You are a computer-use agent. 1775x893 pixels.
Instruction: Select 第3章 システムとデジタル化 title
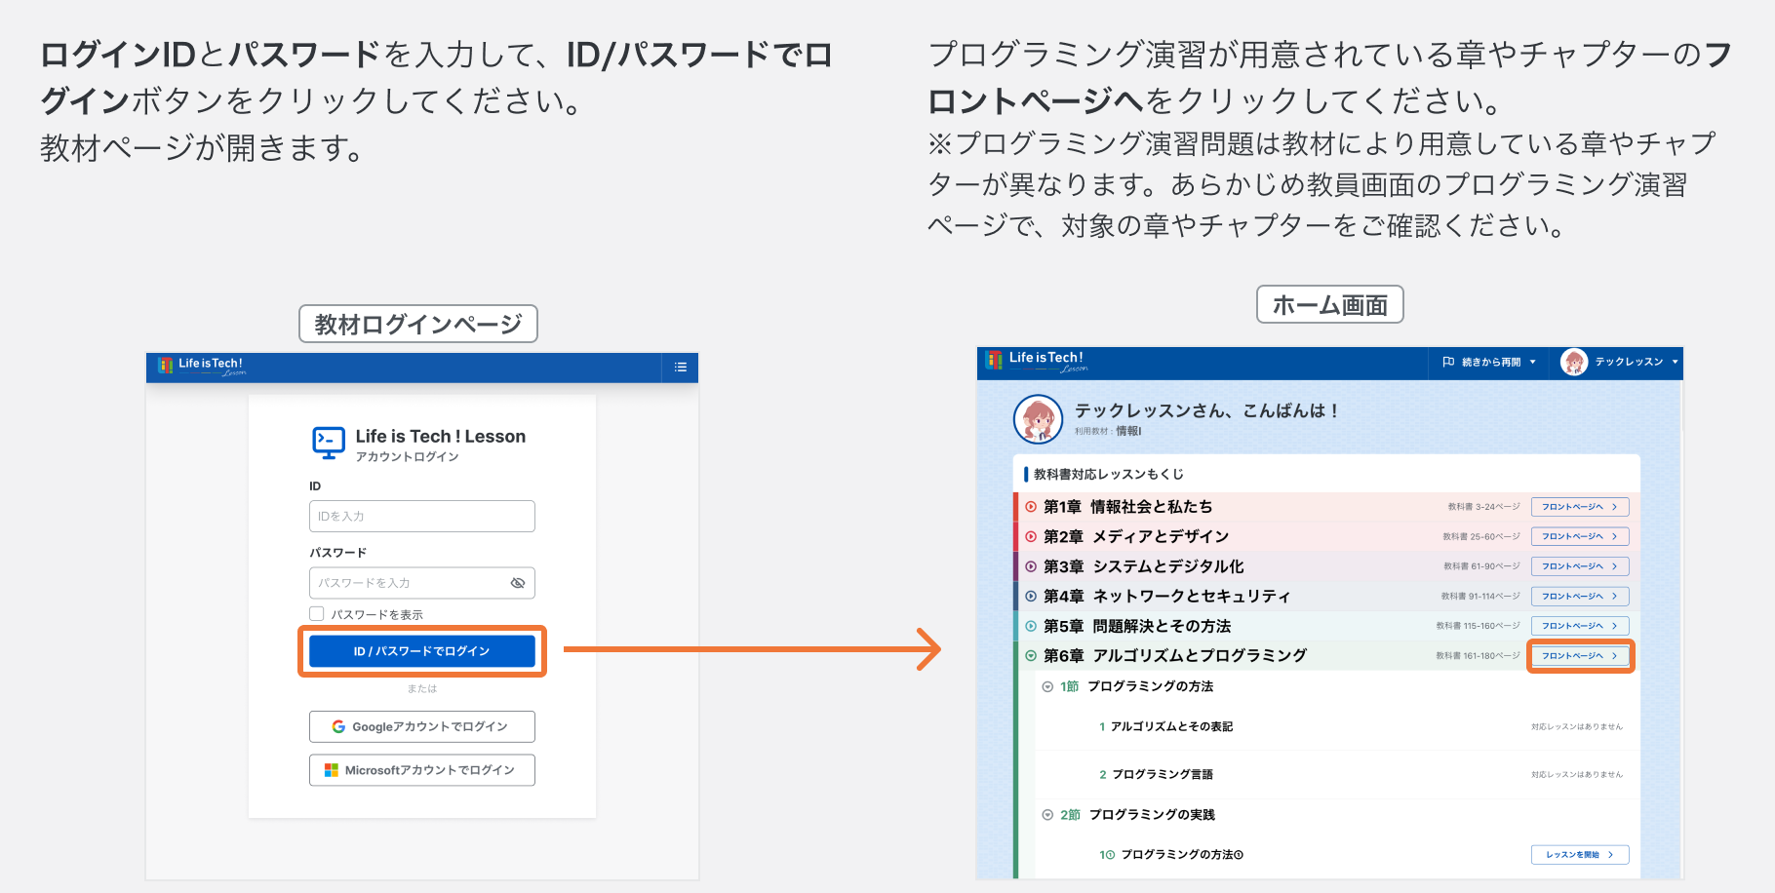click(x=1144, y=566)
